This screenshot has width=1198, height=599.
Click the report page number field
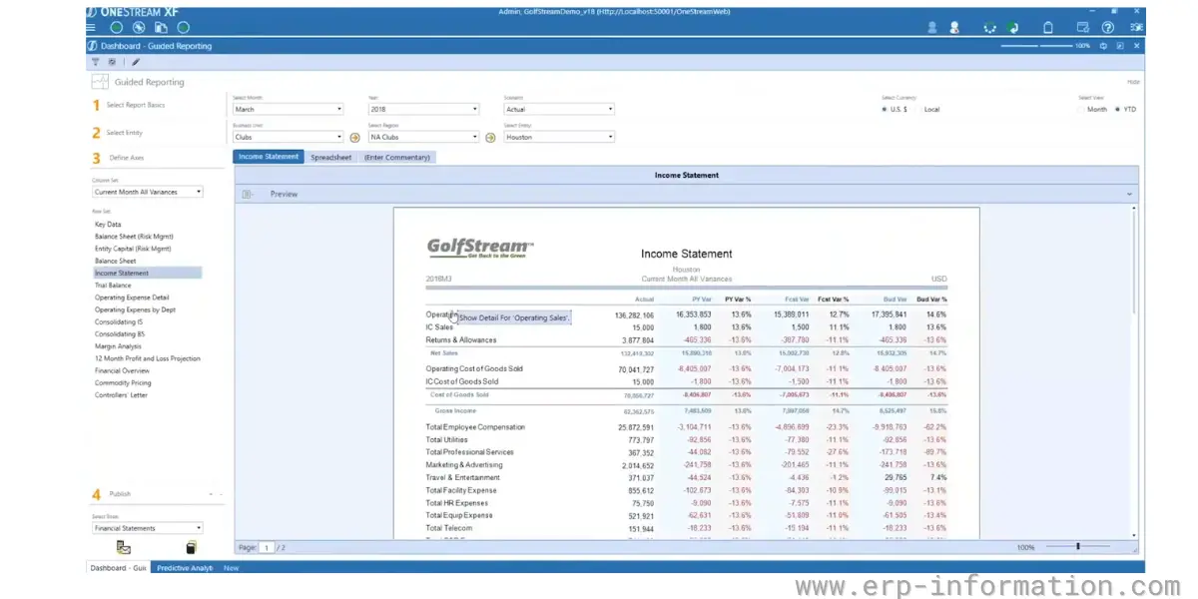pyautogui.click(x=268, y=547)
